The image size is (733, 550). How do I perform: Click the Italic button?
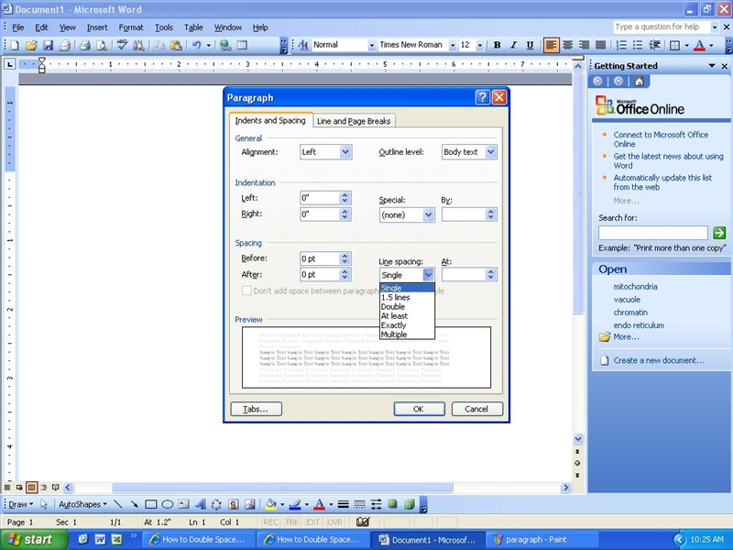tap(513, 45)
